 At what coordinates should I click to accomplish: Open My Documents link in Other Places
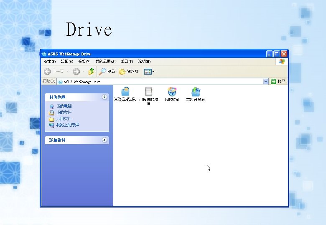[60, 112]
